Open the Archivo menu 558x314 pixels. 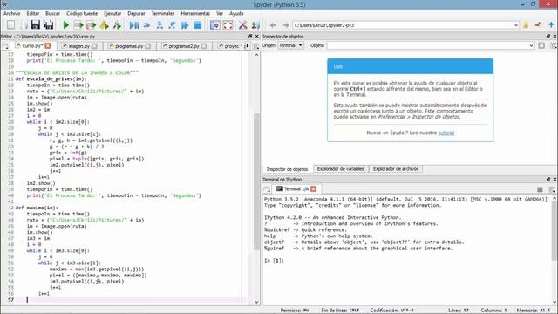click(x=11, y=13)
